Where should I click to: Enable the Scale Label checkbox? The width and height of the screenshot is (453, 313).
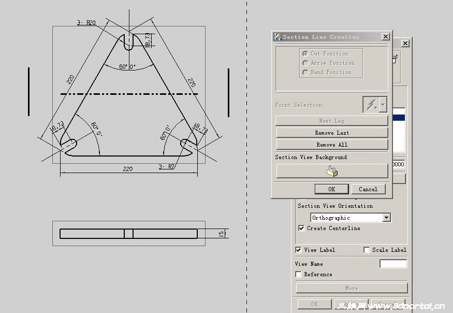(x=367, y=250)
